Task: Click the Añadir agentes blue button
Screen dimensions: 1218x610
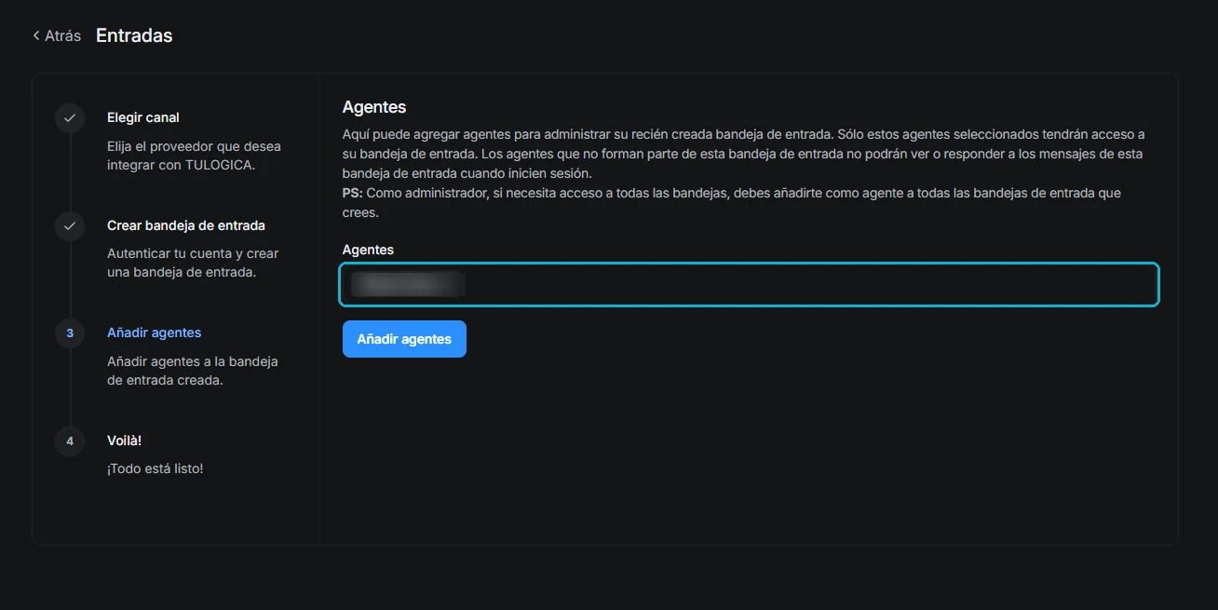Action: pyautogui.click(x=404, y=339)
